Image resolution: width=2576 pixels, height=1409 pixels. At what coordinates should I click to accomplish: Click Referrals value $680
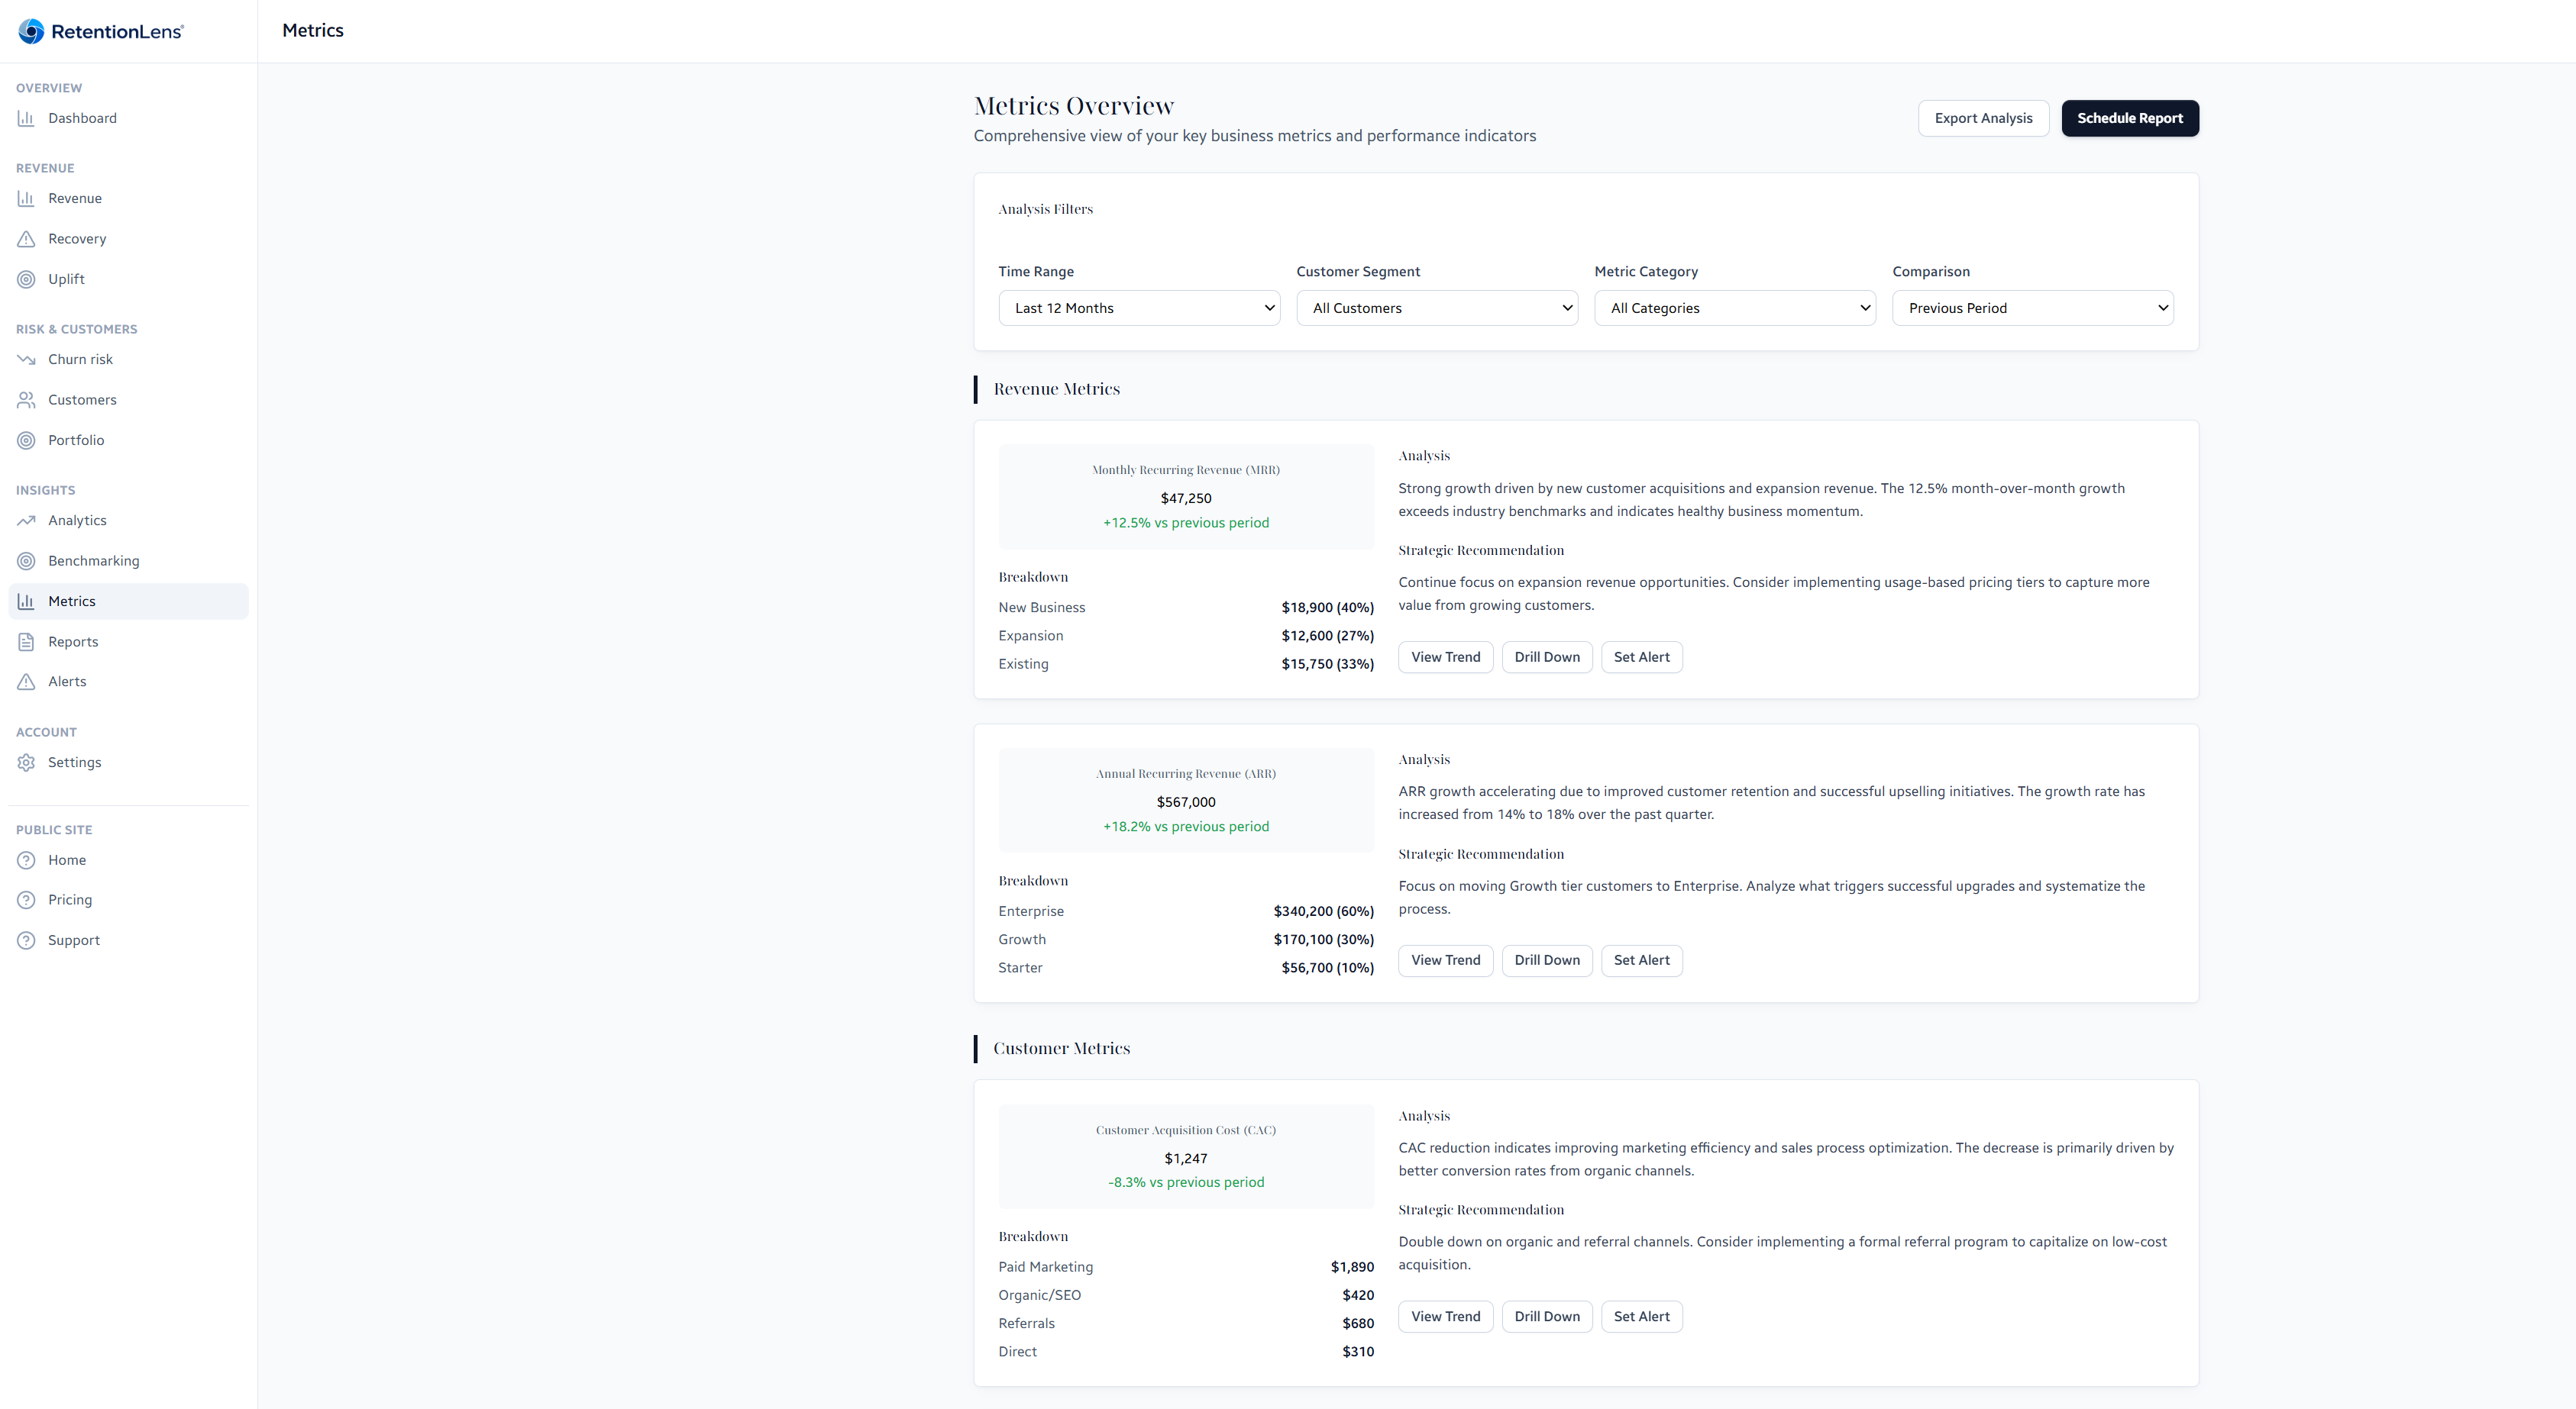tap(1358, 1324)
